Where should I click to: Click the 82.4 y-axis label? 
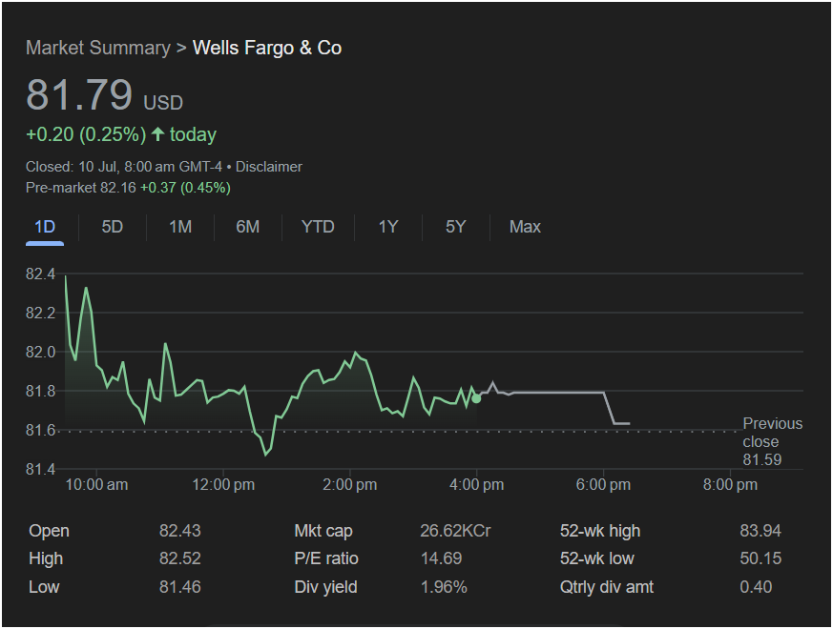click(40, 274)
